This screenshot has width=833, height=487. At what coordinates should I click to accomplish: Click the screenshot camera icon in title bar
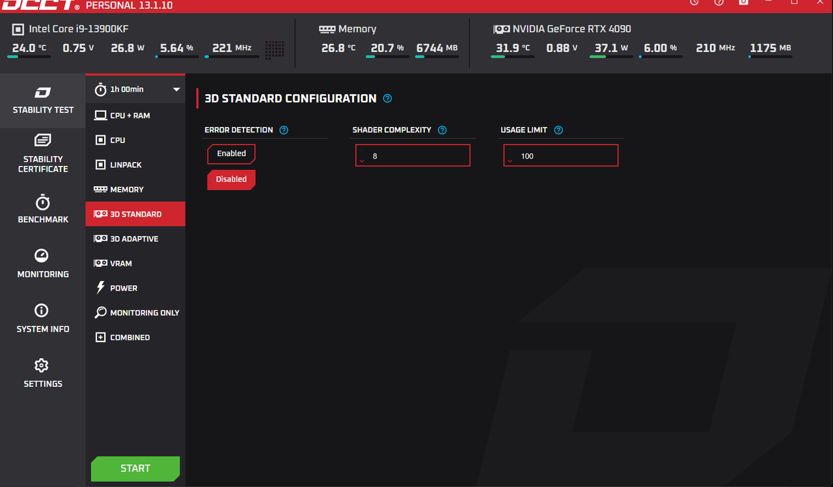(x=743, y=2)
